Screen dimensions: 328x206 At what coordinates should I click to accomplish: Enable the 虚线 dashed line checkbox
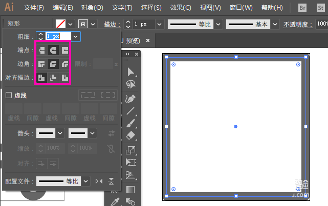(x=9, y=95)
